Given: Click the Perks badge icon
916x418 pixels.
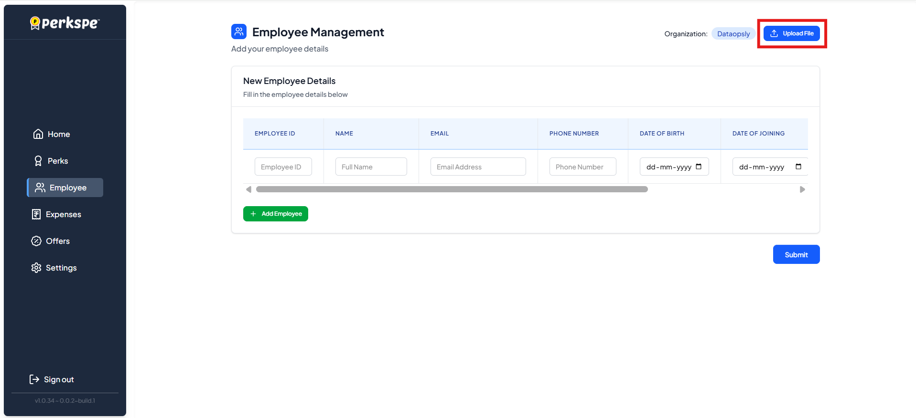Looking at the screenshot, I should pos(38,161).
